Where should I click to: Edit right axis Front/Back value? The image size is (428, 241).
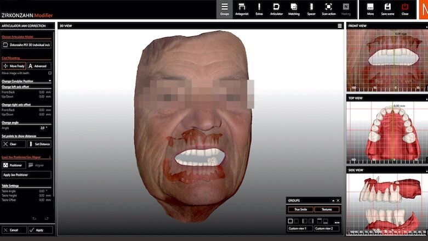click(41, 110)
